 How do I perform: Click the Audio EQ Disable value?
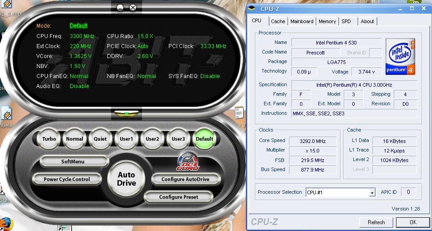[79, 86]
